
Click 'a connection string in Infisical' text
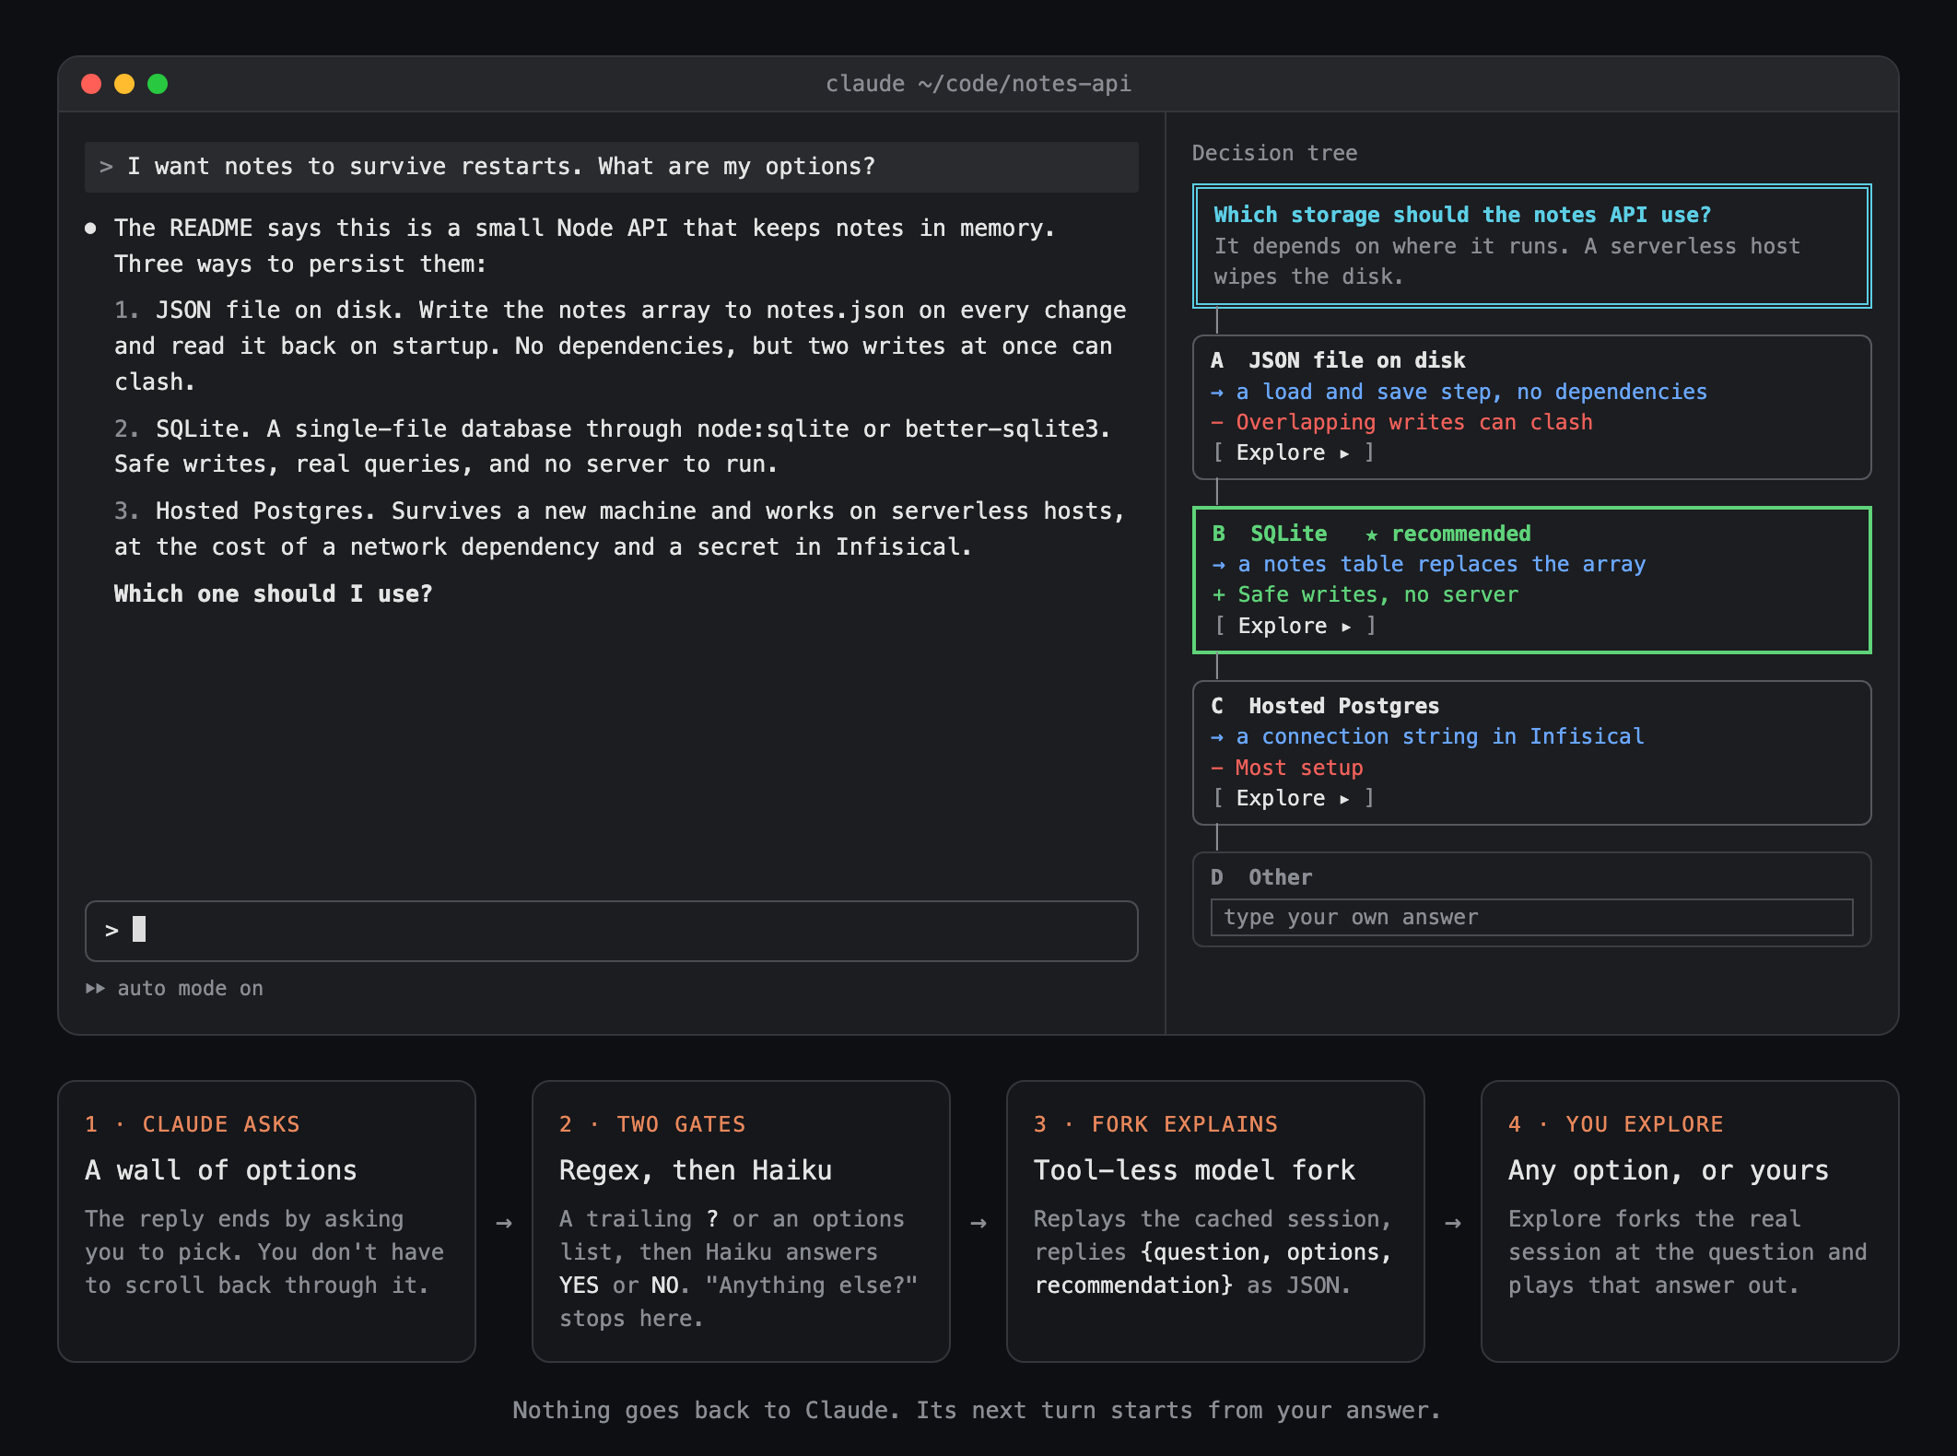click(1439, 736)
